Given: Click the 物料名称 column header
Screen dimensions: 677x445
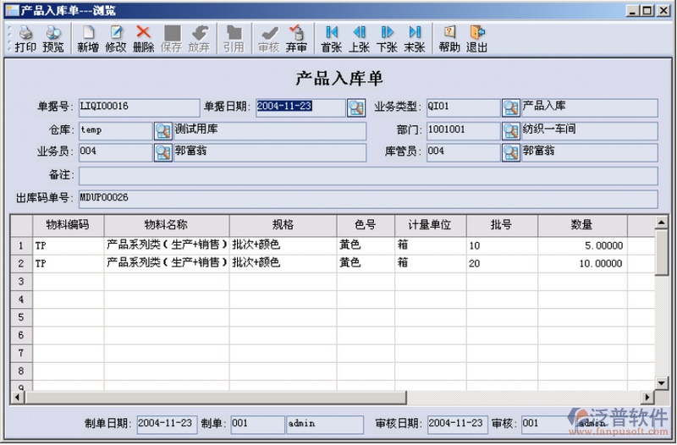Looking at the screenshot, I should [166, 225].
